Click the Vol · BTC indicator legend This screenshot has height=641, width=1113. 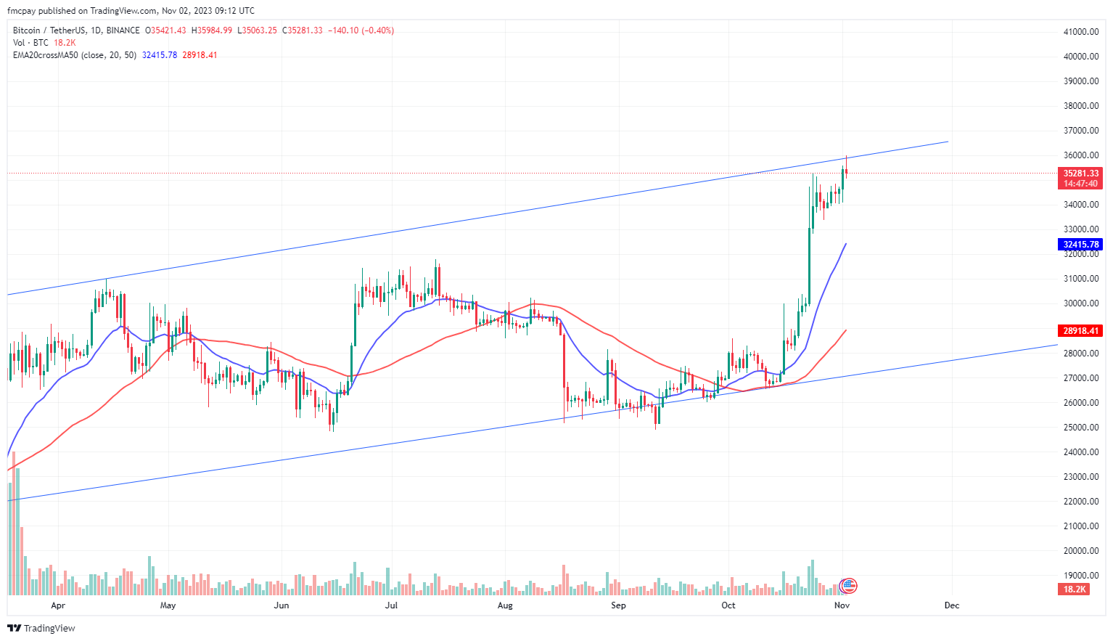pos(30,43)
